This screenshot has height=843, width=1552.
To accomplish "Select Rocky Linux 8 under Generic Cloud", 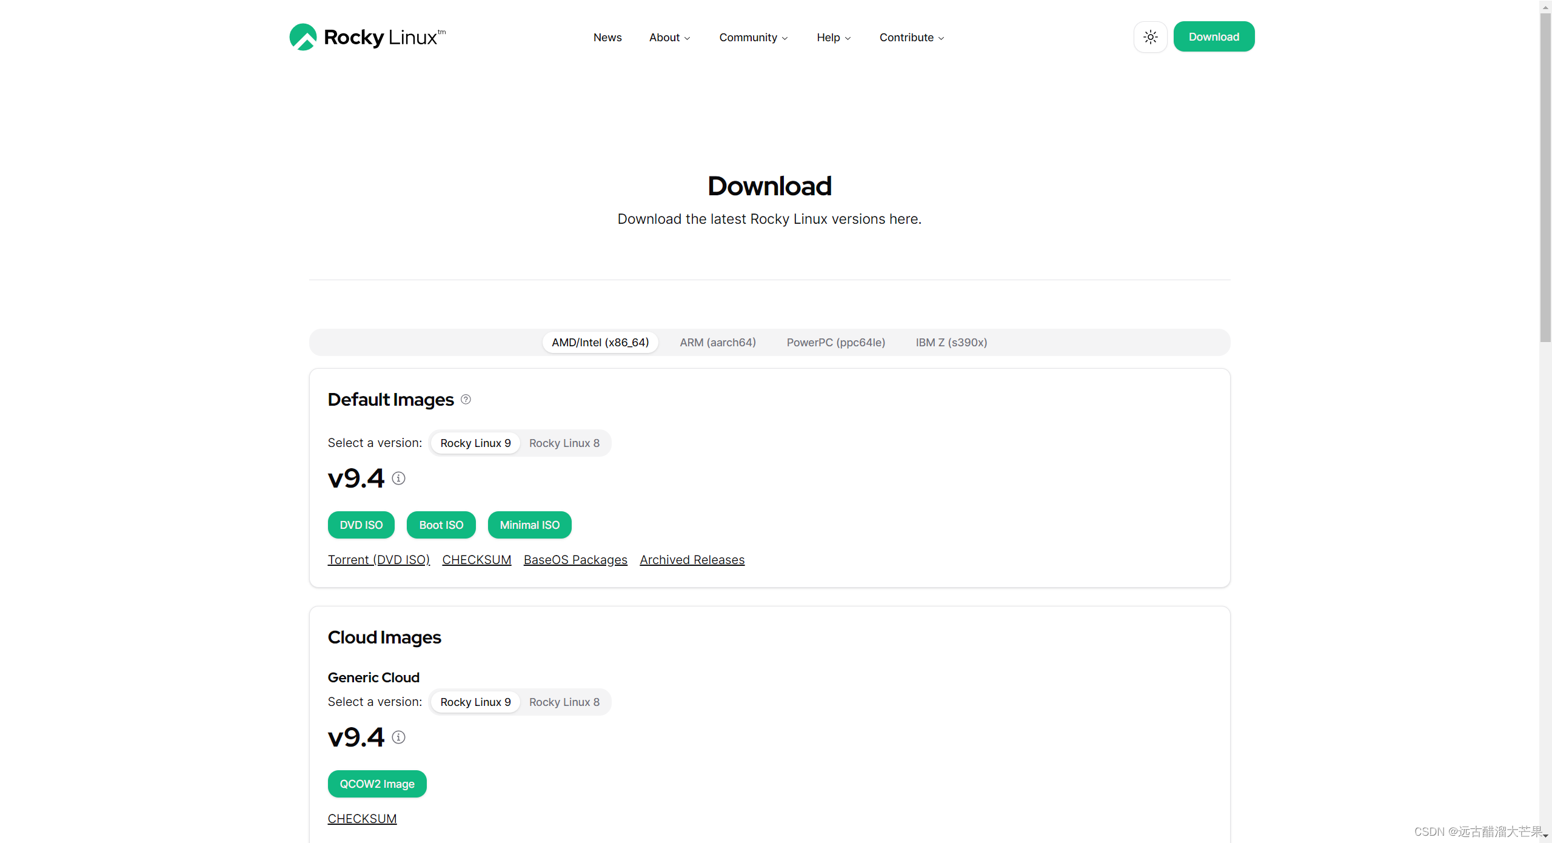I will pyautogui.click(x=564, y=702).
